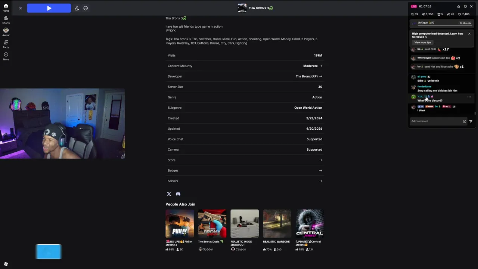Click the gifts count 5 icon
Image resolution: width=478 pixels, height=269 pixels.
point(439,14)
